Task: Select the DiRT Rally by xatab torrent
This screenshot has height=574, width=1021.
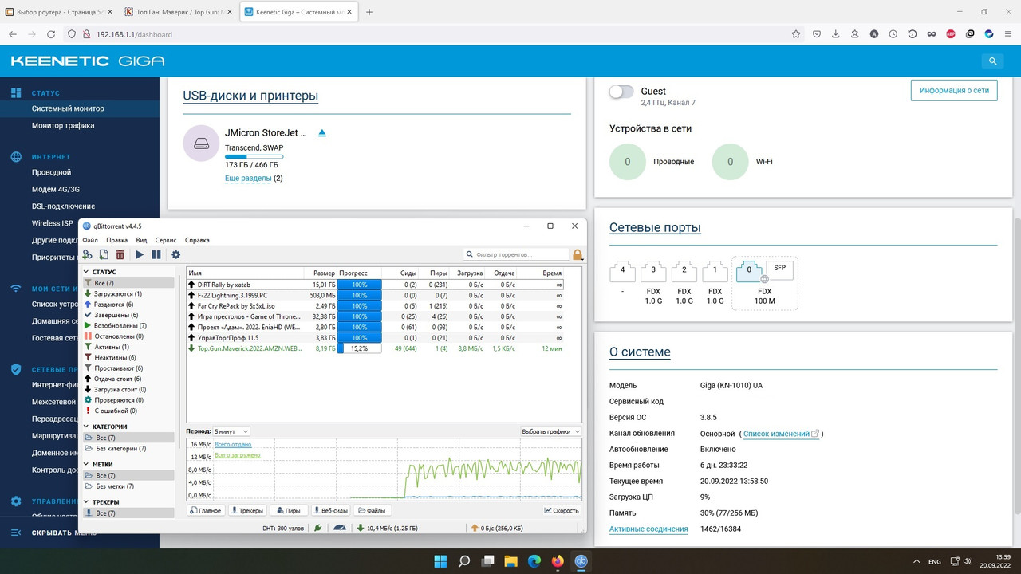Action: pos(375,285)
